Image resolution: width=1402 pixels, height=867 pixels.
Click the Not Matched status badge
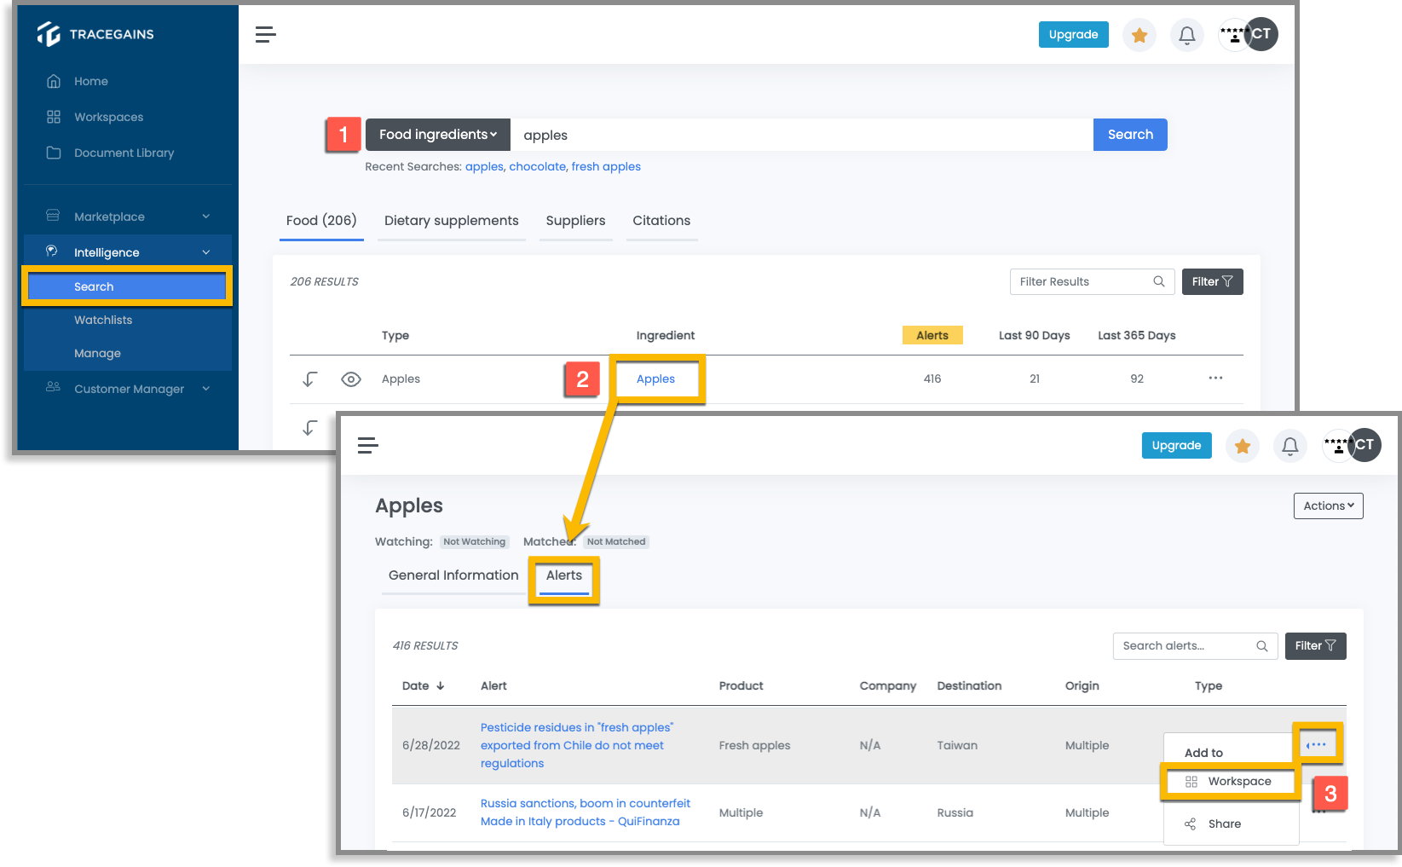pyautogui.click(x=616, y=541)
